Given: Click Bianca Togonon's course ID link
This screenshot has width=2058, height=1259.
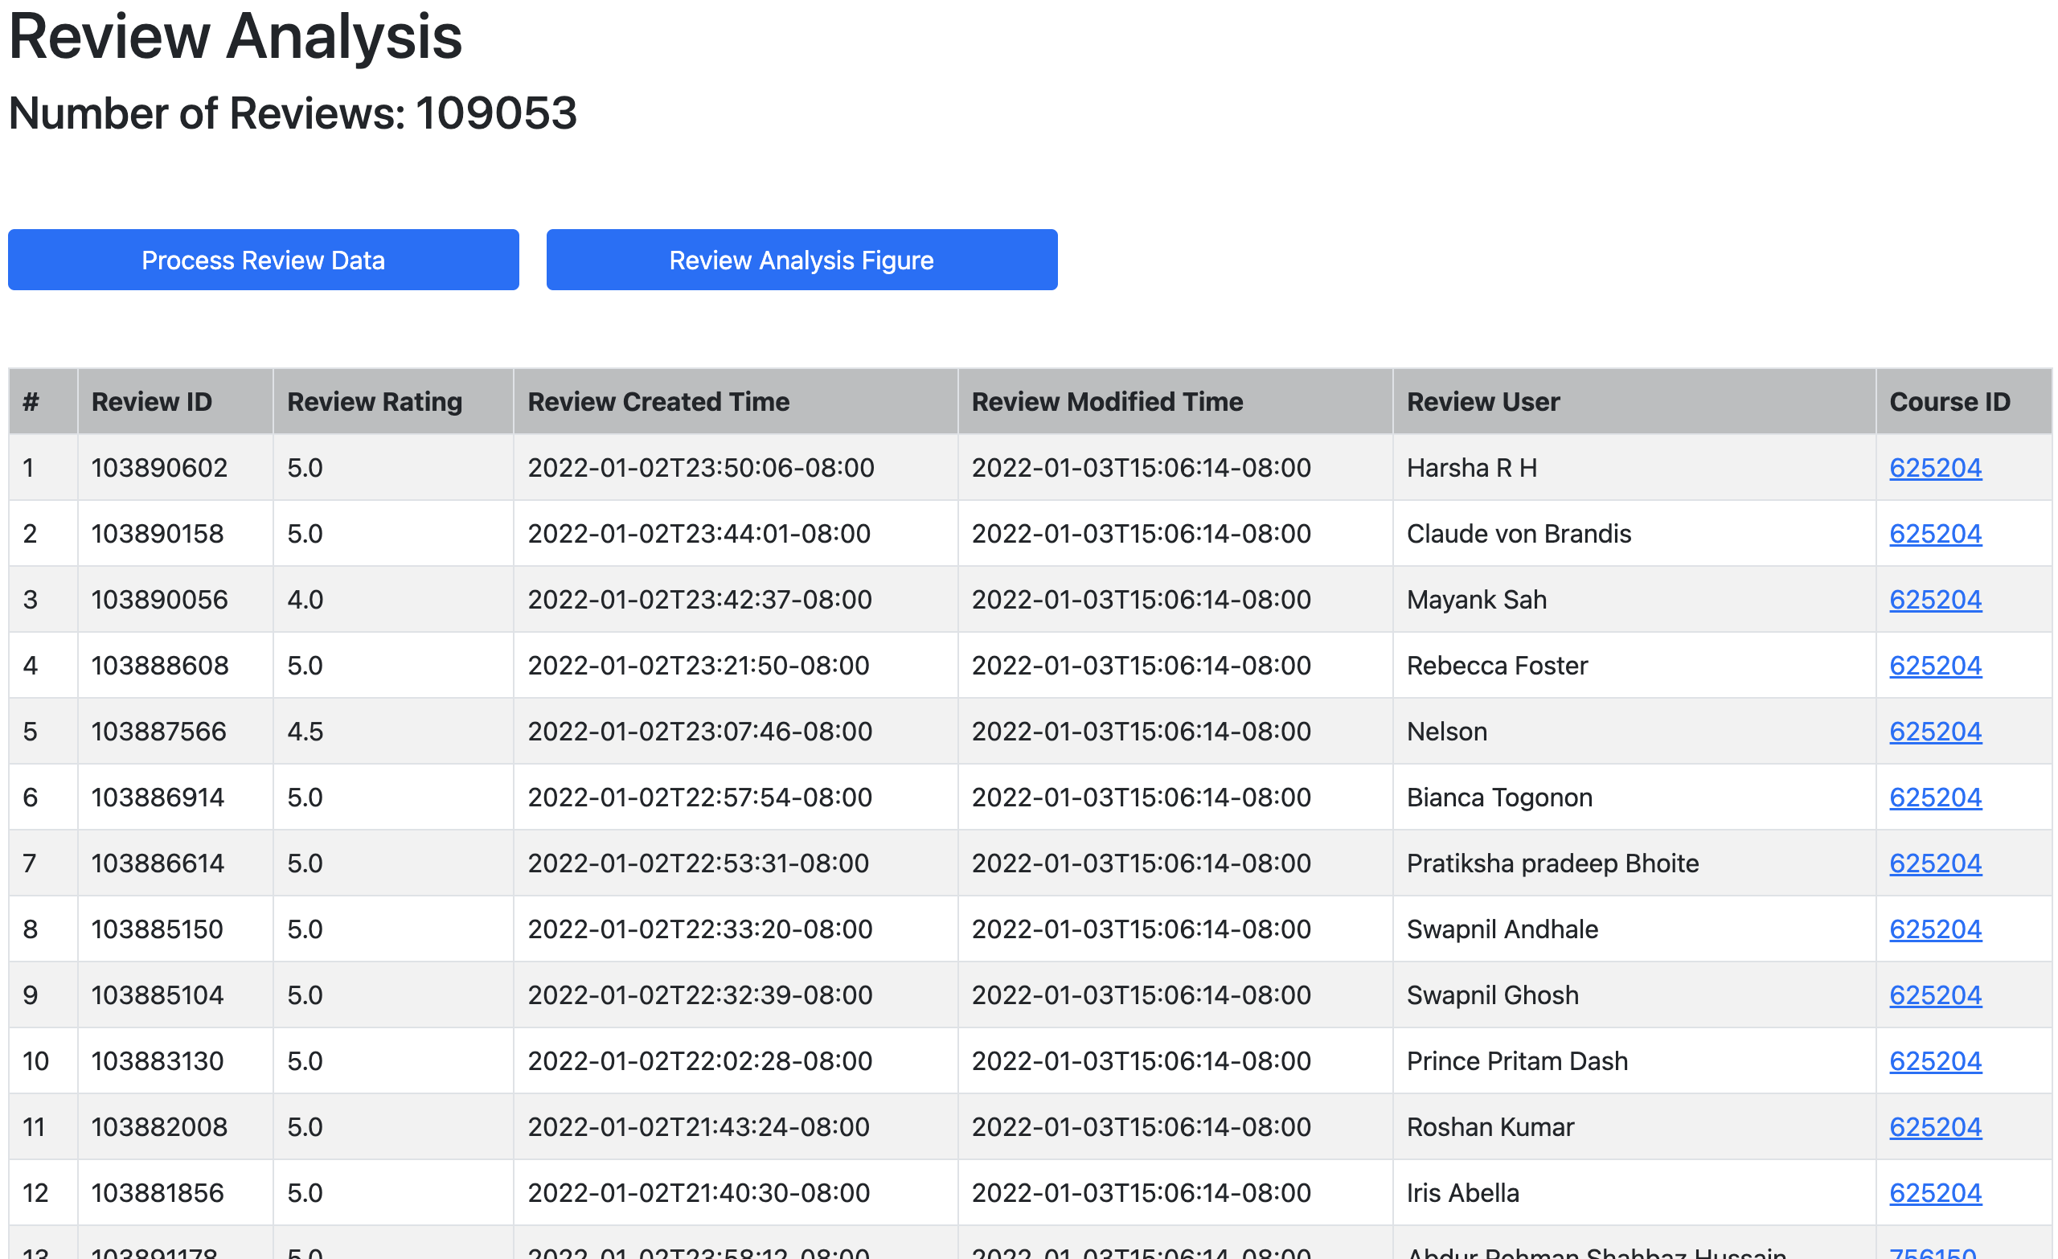Looking at the screenshot, I should point(1934,798).
